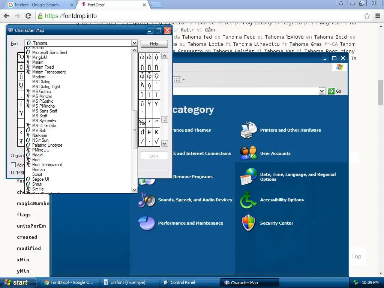Switch to Control Panel taskbar item
The width and height of the screenshot is (384, 288).
click(x=189, y=283)
